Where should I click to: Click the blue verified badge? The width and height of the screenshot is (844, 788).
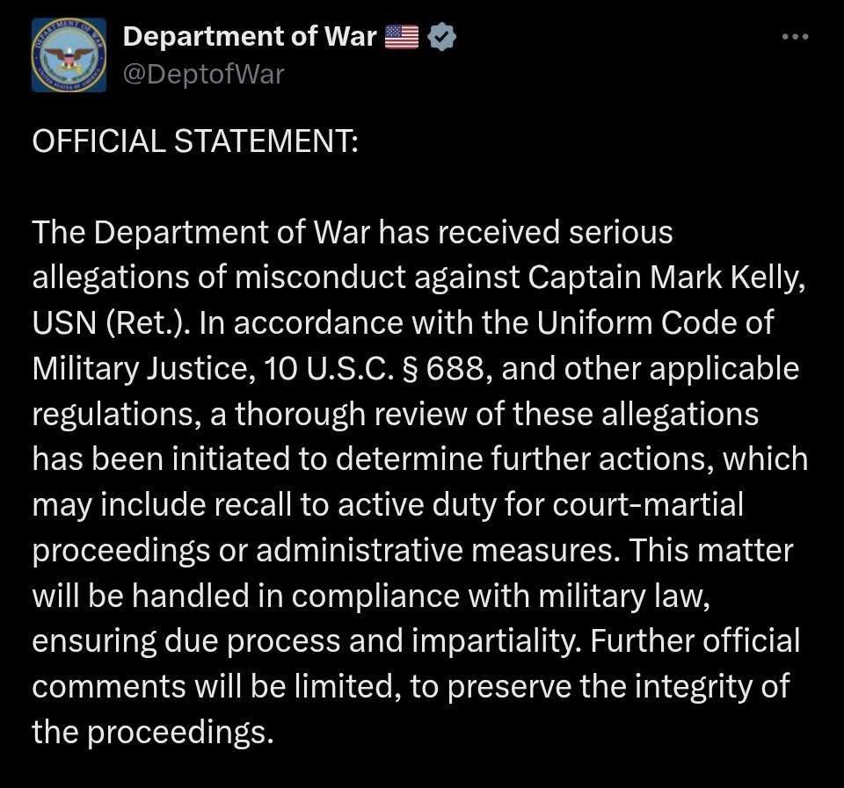tap(440, 37)
